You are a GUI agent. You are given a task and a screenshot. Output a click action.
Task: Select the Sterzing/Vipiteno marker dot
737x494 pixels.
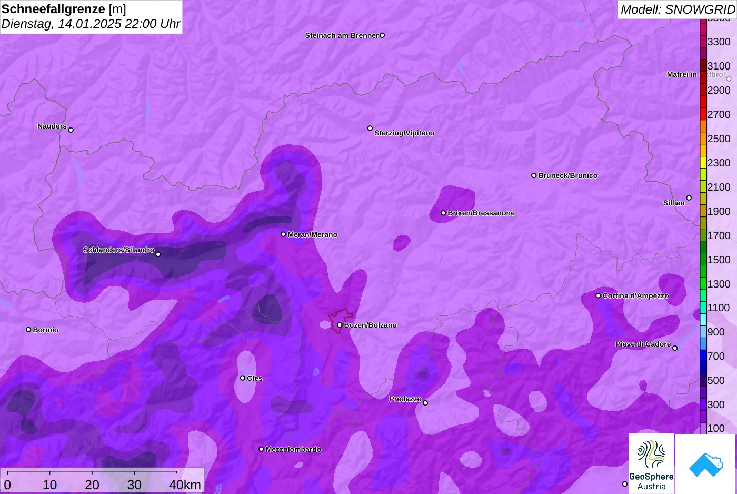tap(370, 128)
